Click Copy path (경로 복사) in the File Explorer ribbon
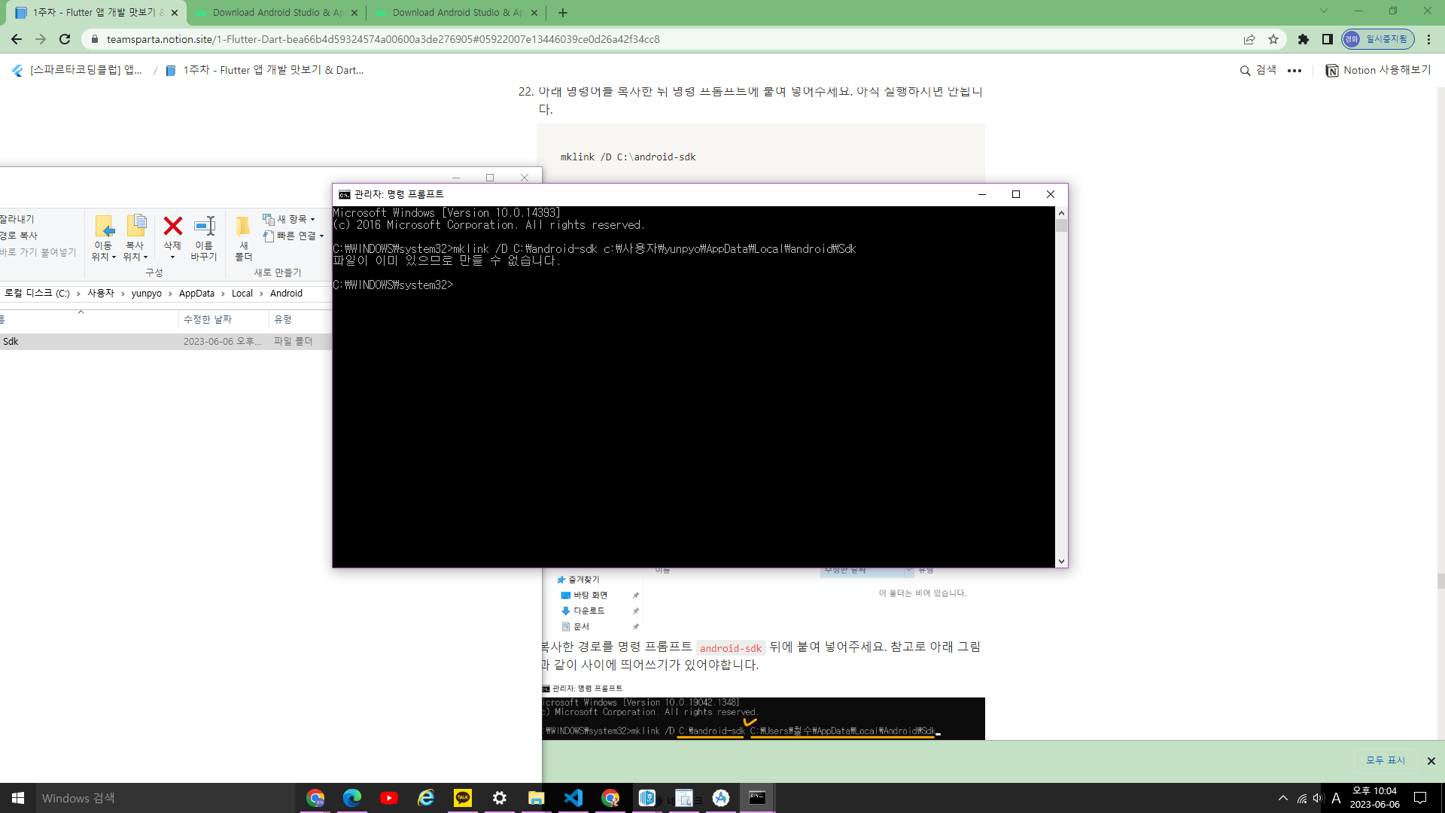1445x813 pixels. click(19, 236)
